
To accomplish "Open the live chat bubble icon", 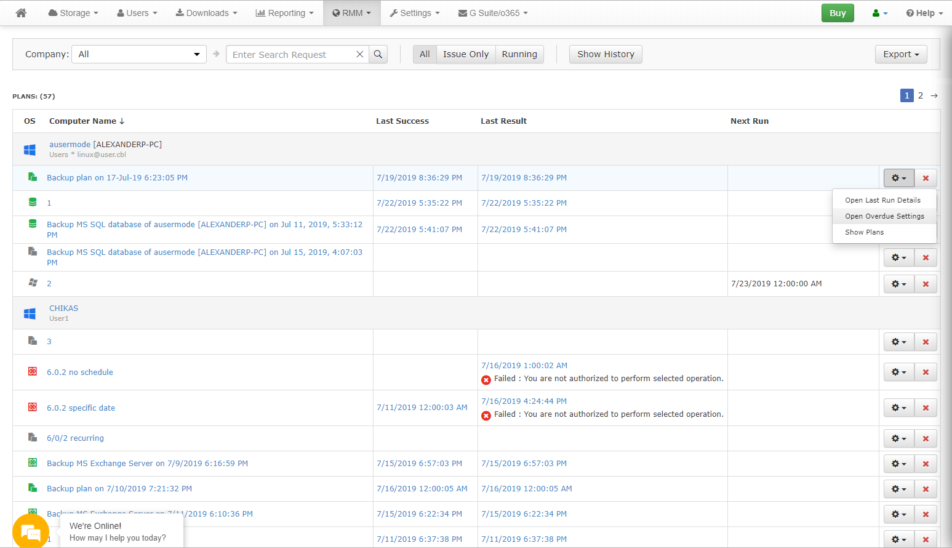I will point(30,531).
